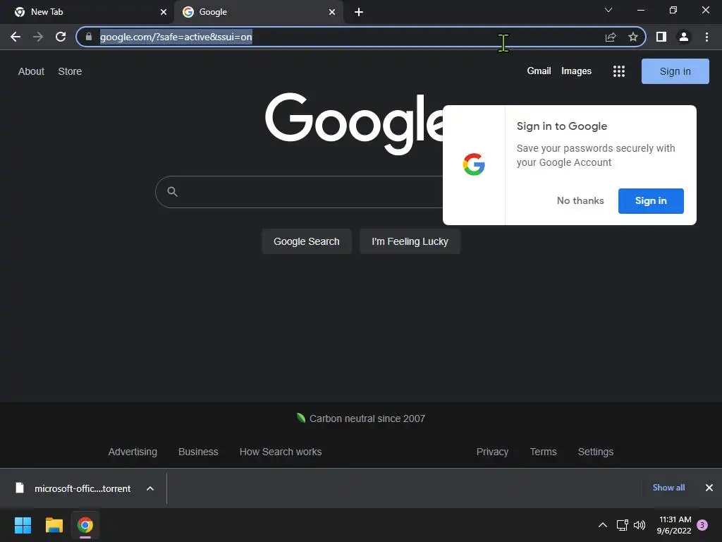The height and width of the screenshot is (542, 722).
Task: Open How Search works link
Action: tap(281, 452)
